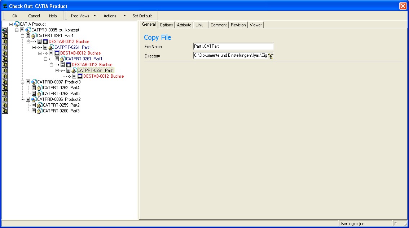This screenshot has height=228, width=409.
Task: Click the Set Default button
Action: [x=142, y=16]
